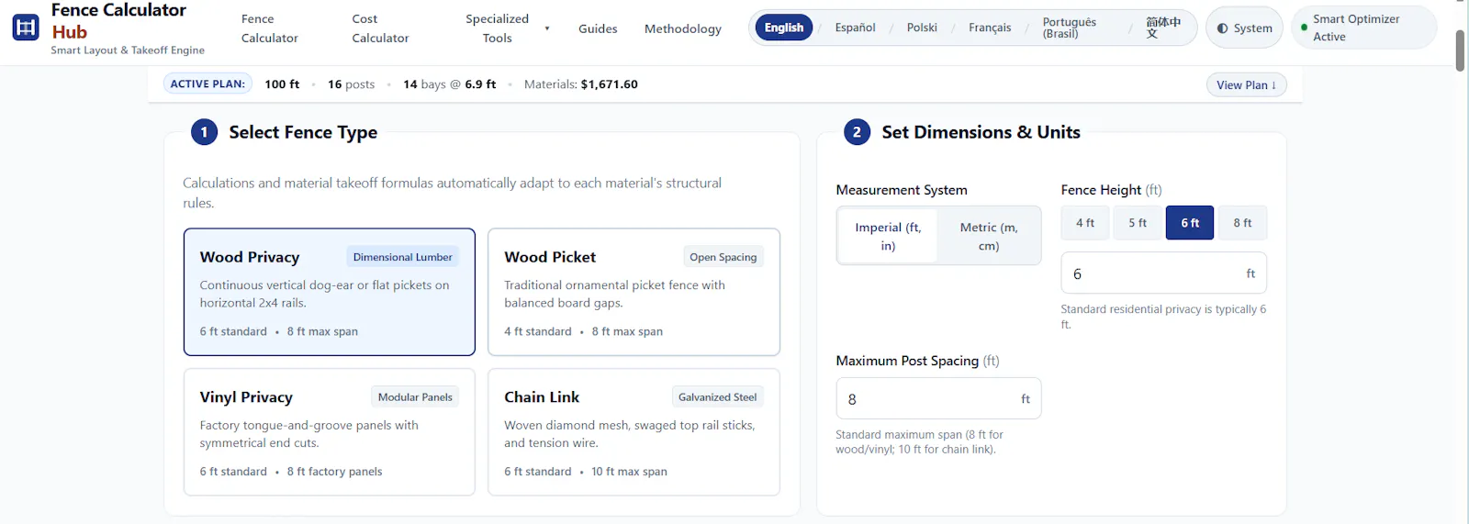Click the Modular Panels tag
The image size is (1469, 524).
click(415, 397)
